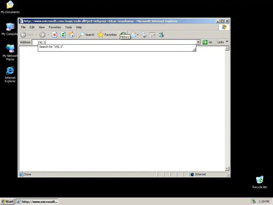273x205 pixels.
Task: Expand the Mail button dropdown arrow
Action: (x=138, y=35)
